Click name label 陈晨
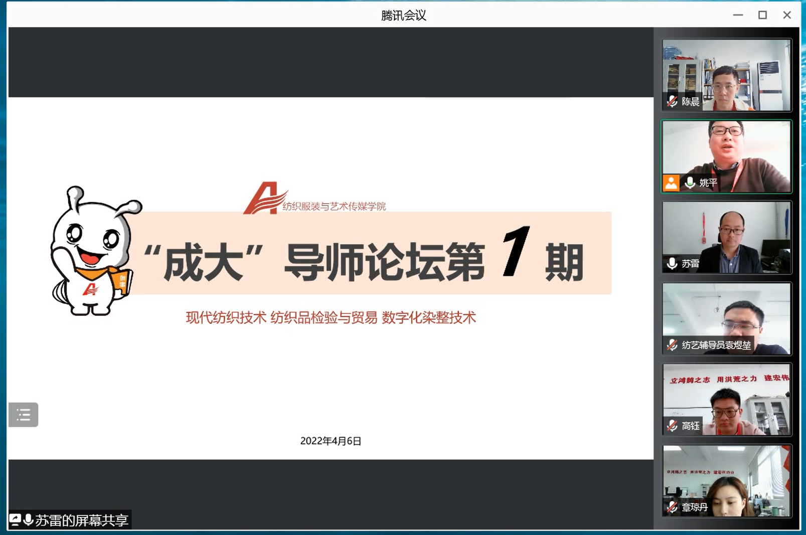 [x=690, y=102]
